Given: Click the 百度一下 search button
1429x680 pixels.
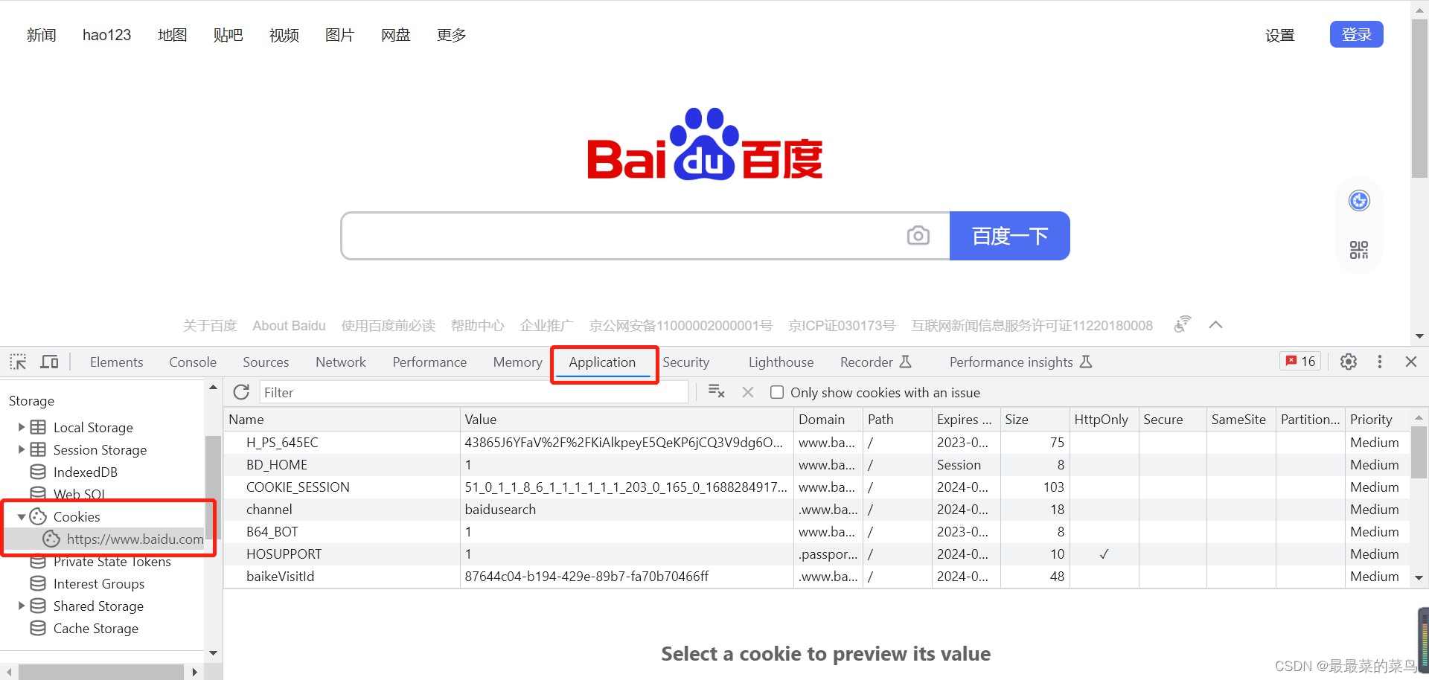Looking at the screenshot, I should [1010, 236].
